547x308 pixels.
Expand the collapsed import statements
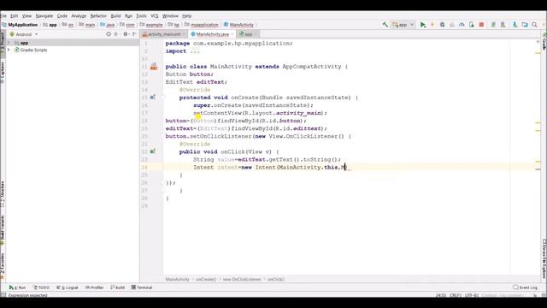(195, 51)
